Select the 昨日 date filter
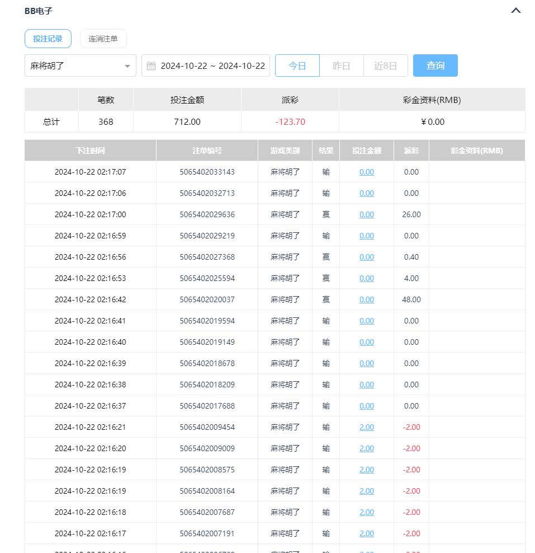Screen dimensions: 535x553 (x=341, y=65)
